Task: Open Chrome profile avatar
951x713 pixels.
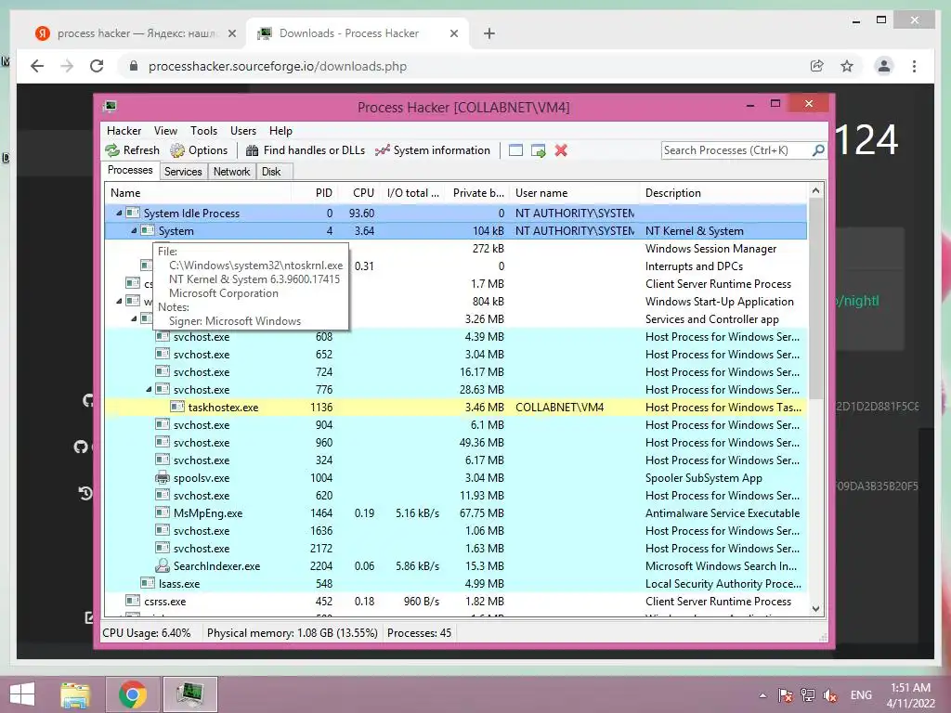Action: (884, 66)
